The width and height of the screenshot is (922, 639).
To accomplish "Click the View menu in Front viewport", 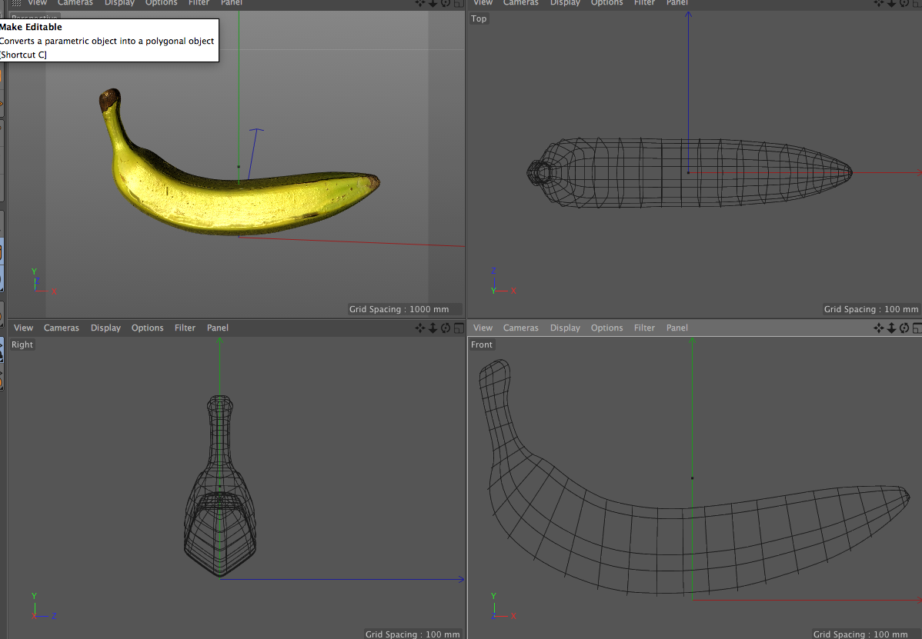I will pos(483,328).
